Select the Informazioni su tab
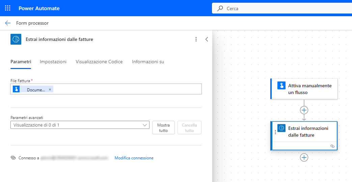 point(148,62)
